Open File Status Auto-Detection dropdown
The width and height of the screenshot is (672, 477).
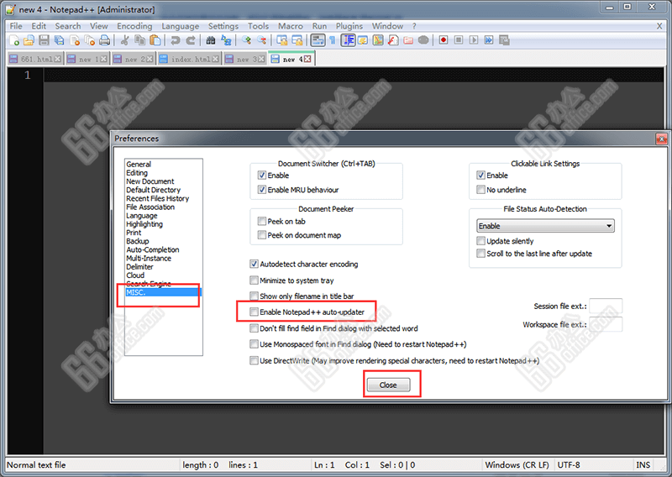point(545,226)
